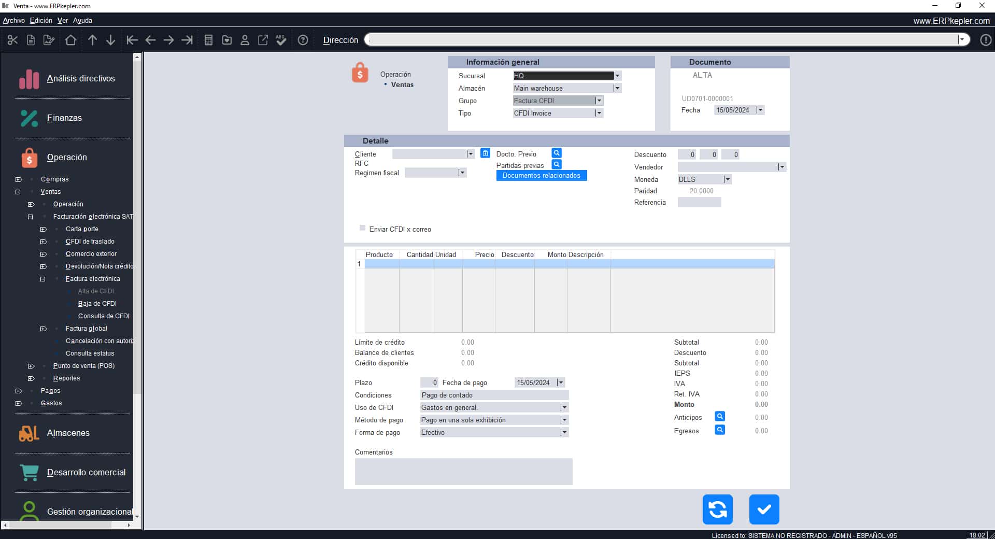The width and height of the screenshot is (995, 539).
Task: Open the Sucursal dropdown
Action: point(617,76)
